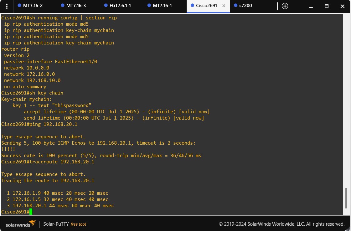351x231 pixels.
Task: Switch to the FGT7.6.1-1 session tab
Action: coord(117,6)
